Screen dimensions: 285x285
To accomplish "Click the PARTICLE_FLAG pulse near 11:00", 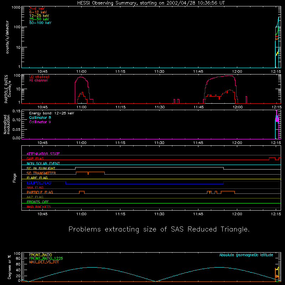I will click(x=82, y=192).
